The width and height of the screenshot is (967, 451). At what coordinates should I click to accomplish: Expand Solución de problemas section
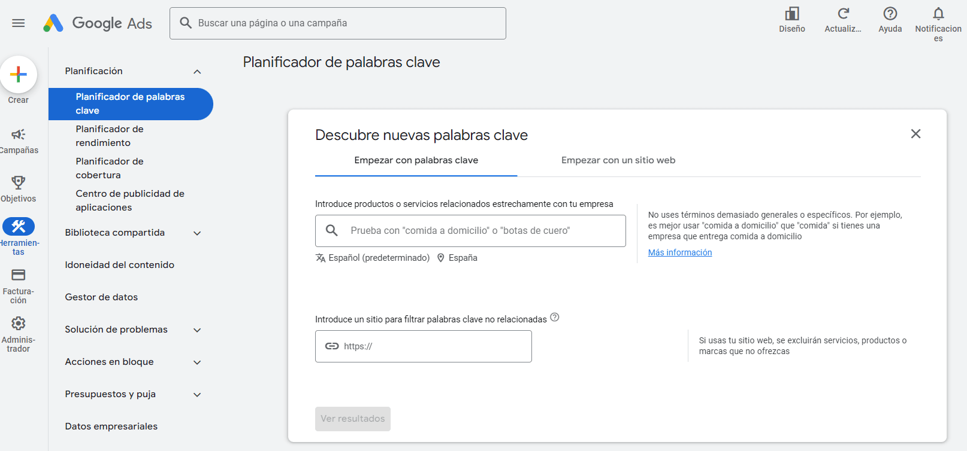coord(197,330)
